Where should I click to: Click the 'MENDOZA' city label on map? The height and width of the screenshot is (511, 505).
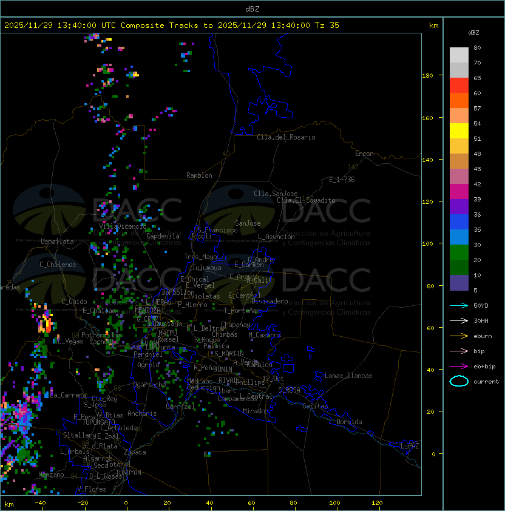tap(147, 310)
